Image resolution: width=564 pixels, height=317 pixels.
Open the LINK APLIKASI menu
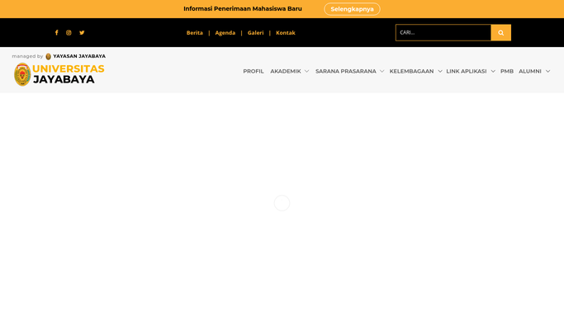point(467,71)
